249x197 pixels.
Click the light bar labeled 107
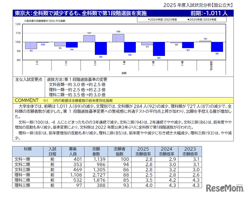pyautogui.click(x=89, y=38)
